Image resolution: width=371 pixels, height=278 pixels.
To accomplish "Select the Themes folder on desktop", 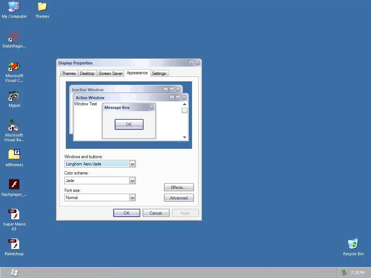I will 42,10.
